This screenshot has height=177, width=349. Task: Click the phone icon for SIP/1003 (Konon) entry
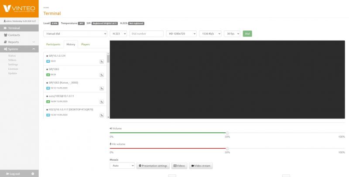pyautogui.click(x=102, y=88)
